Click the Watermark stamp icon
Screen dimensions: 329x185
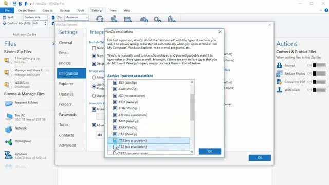[x=279, y=90]
